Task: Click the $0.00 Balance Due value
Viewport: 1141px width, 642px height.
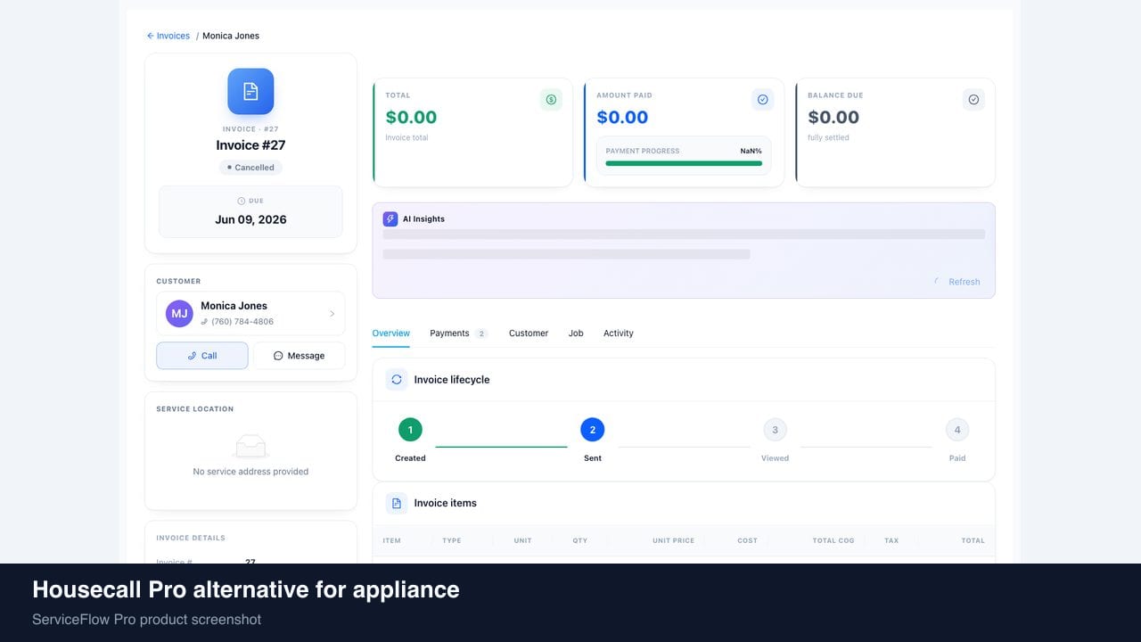Action: (x=833, y=118)
